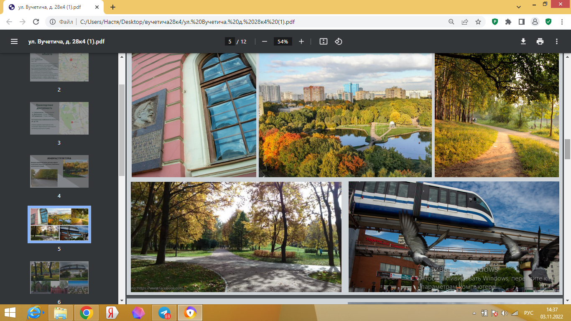Toggle the PDF sidebar menu icon
Screen dimensions: 571x321
(x=14, y=41)
